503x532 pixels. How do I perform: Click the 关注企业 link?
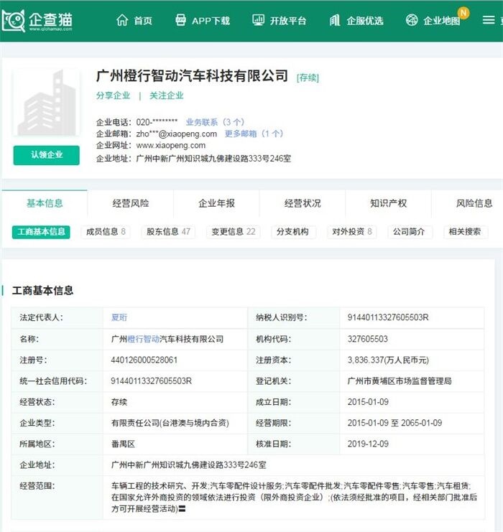coord(167,95)
